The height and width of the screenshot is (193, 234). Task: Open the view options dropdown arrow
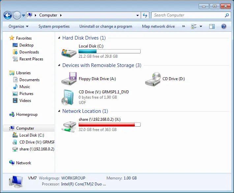click(x=201, y=26)
